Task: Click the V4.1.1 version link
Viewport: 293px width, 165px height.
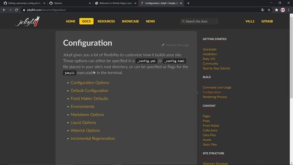Action: pyautogui.click(x=250, y=22)
